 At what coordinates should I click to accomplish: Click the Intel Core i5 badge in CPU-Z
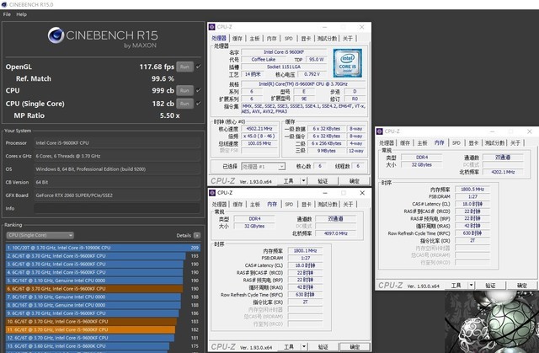click(x=348, y=63)
